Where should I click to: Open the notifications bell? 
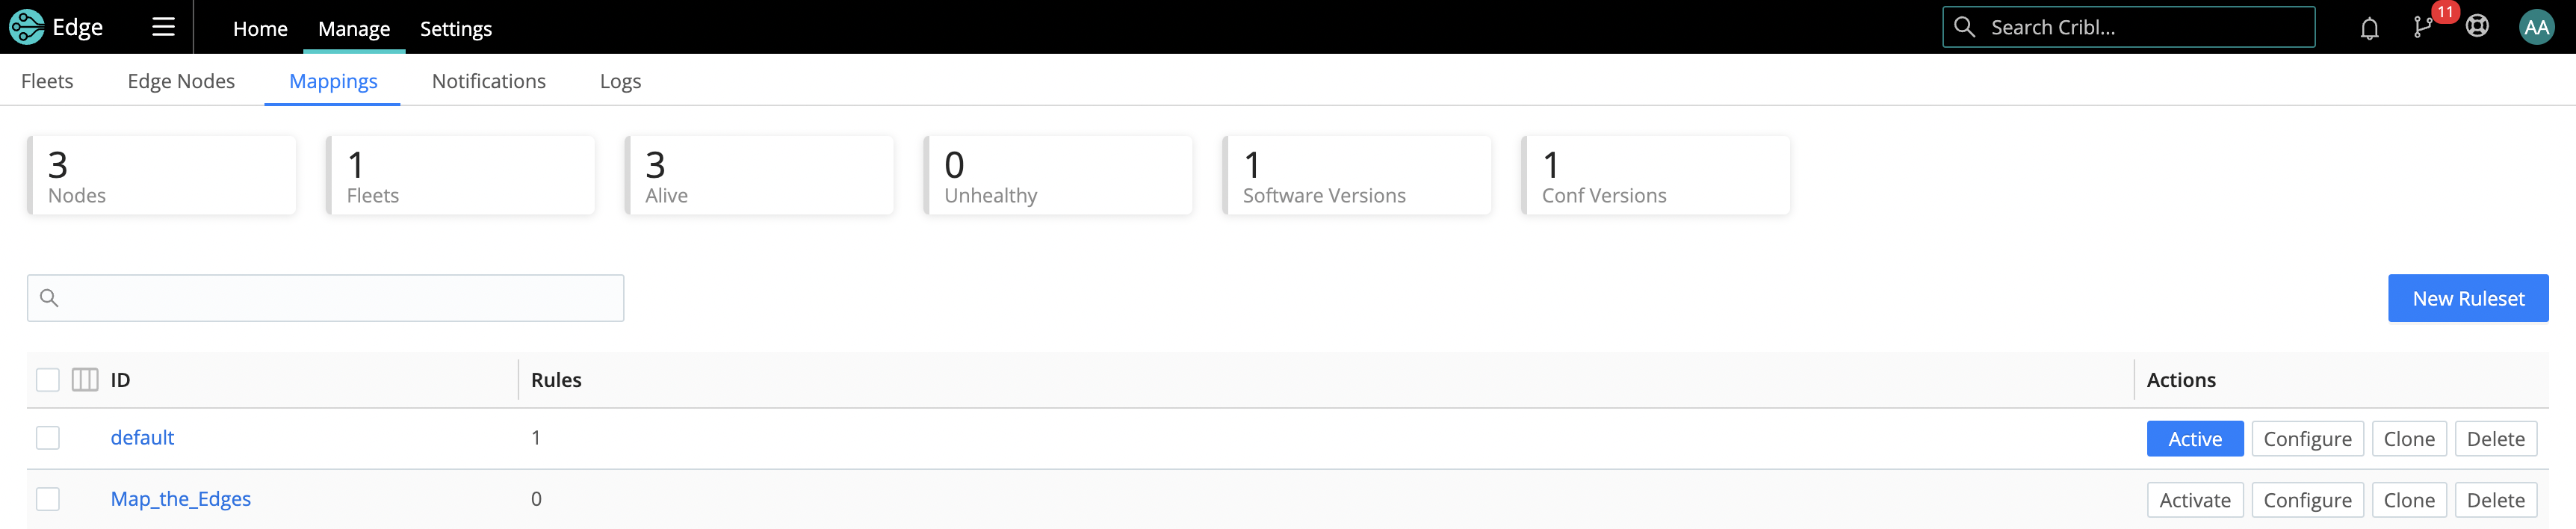tap(2368, 27)
